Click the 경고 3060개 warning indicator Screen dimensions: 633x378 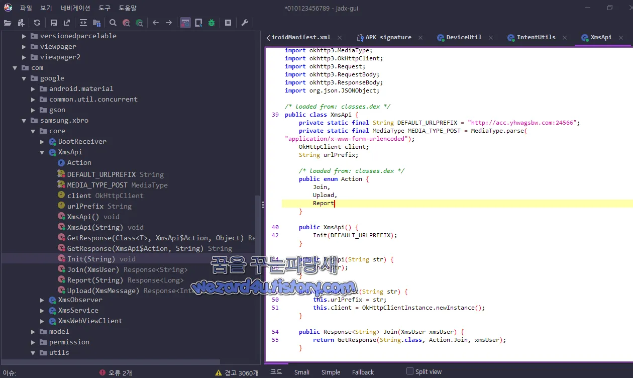pos(237,372)
